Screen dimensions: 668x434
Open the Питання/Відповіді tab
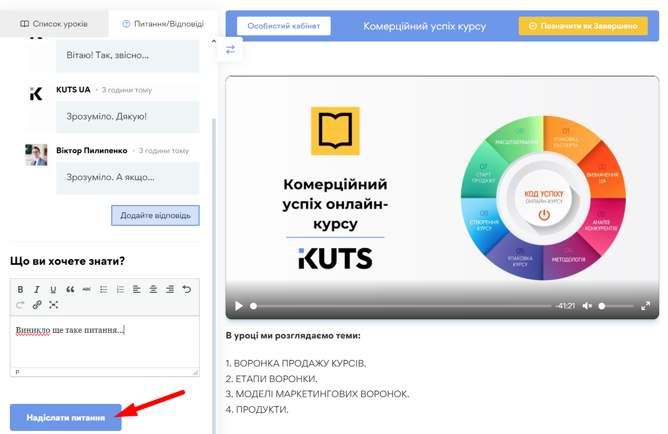pos(163,24)
